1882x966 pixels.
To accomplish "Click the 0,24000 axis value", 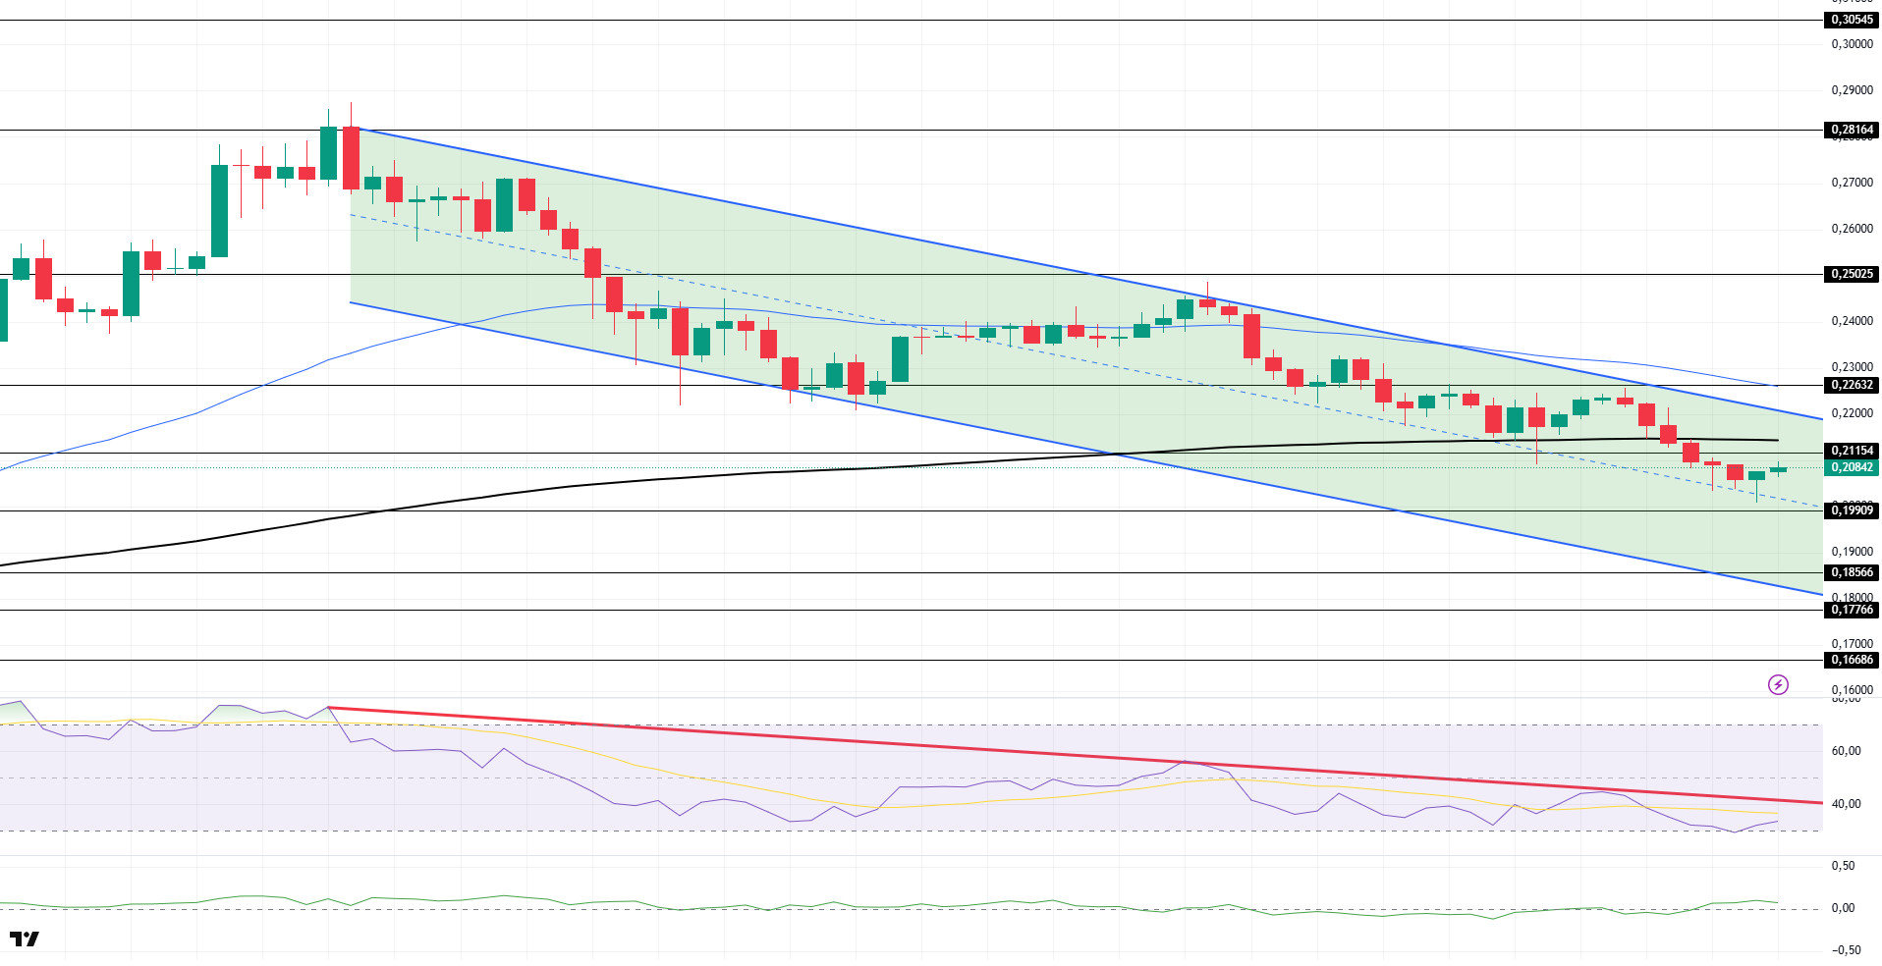I will [x=1852, y=321].
